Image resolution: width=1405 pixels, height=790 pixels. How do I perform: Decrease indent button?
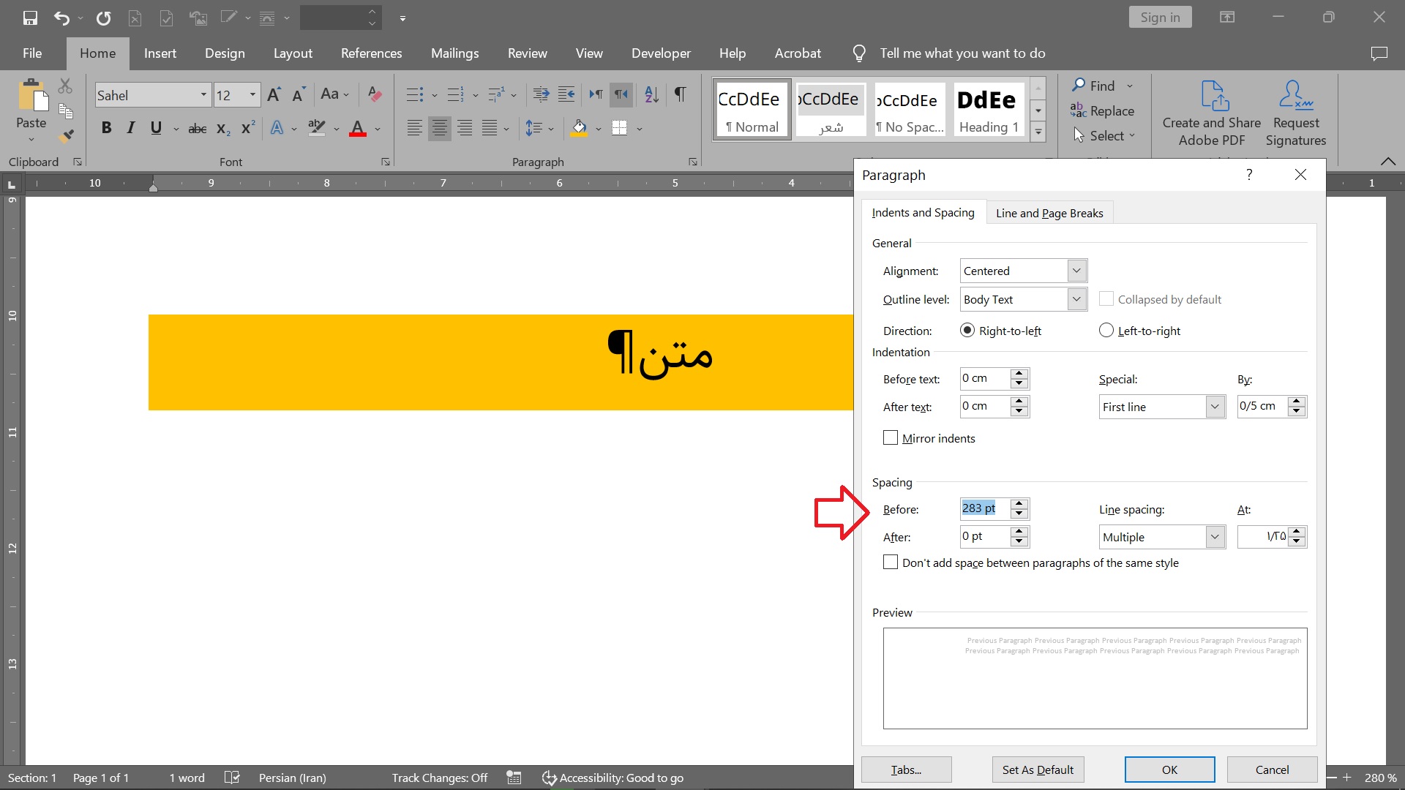click(542, 94)
